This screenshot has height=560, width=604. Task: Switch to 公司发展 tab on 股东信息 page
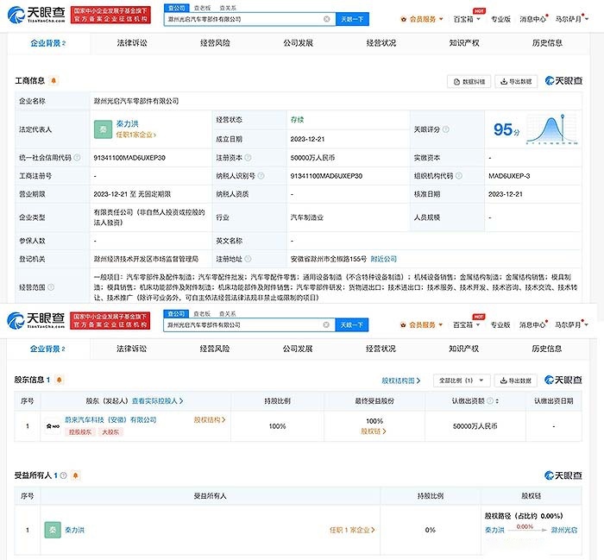click(x=298, y=349)
